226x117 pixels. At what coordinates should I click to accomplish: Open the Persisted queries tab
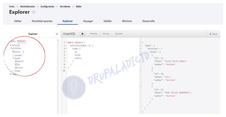point(42,21)
